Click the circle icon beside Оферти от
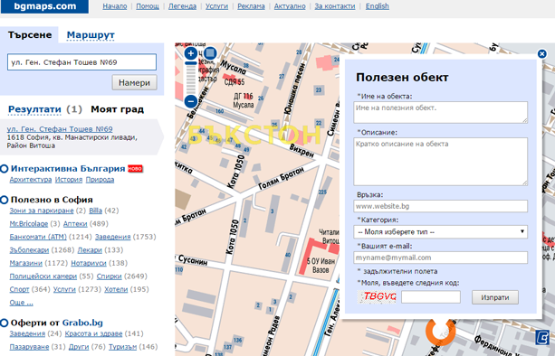Viewport: 555px width, 356px height. click(x=4, y=323)
